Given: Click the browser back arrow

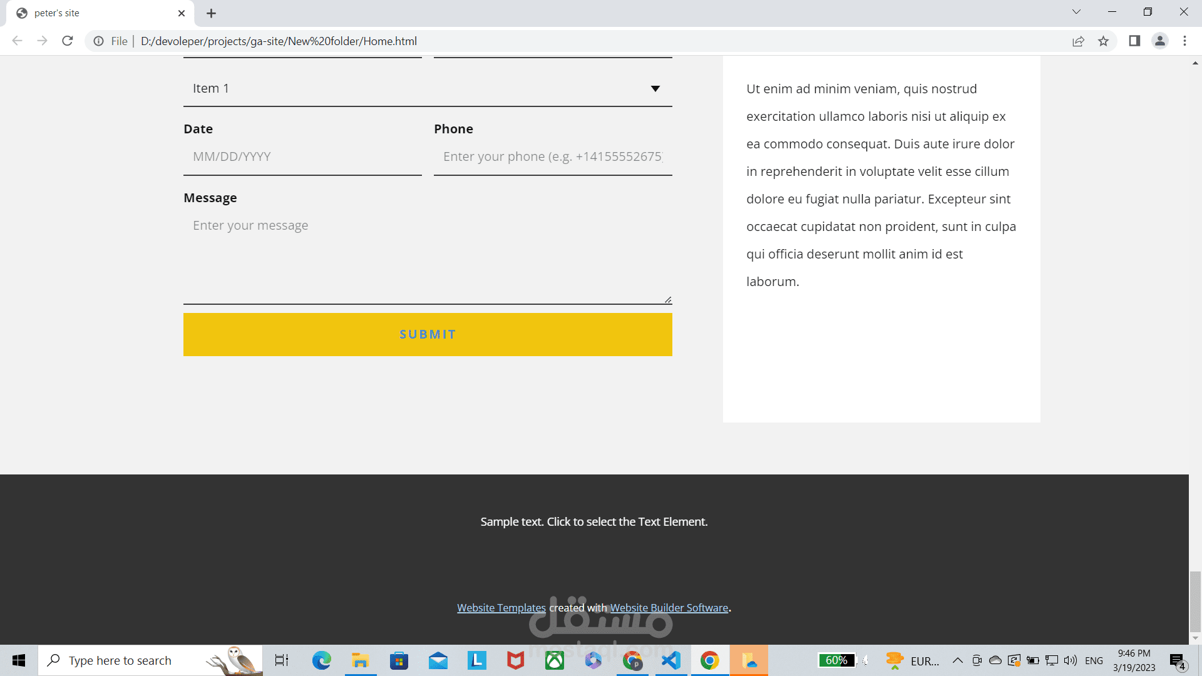Looking at the screenshot, I should [17, 41].
